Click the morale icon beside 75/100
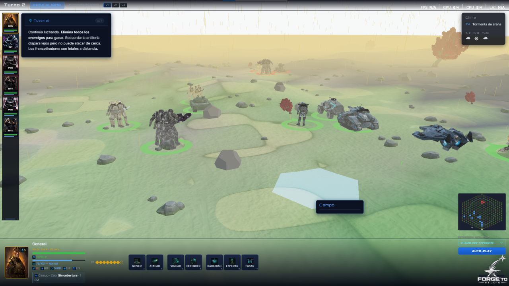 click(34, 263)
